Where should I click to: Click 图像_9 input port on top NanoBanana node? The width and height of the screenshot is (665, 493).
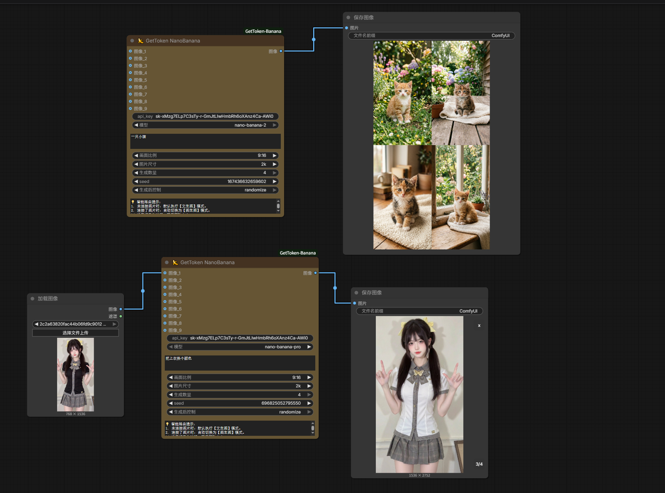[130, 109]
